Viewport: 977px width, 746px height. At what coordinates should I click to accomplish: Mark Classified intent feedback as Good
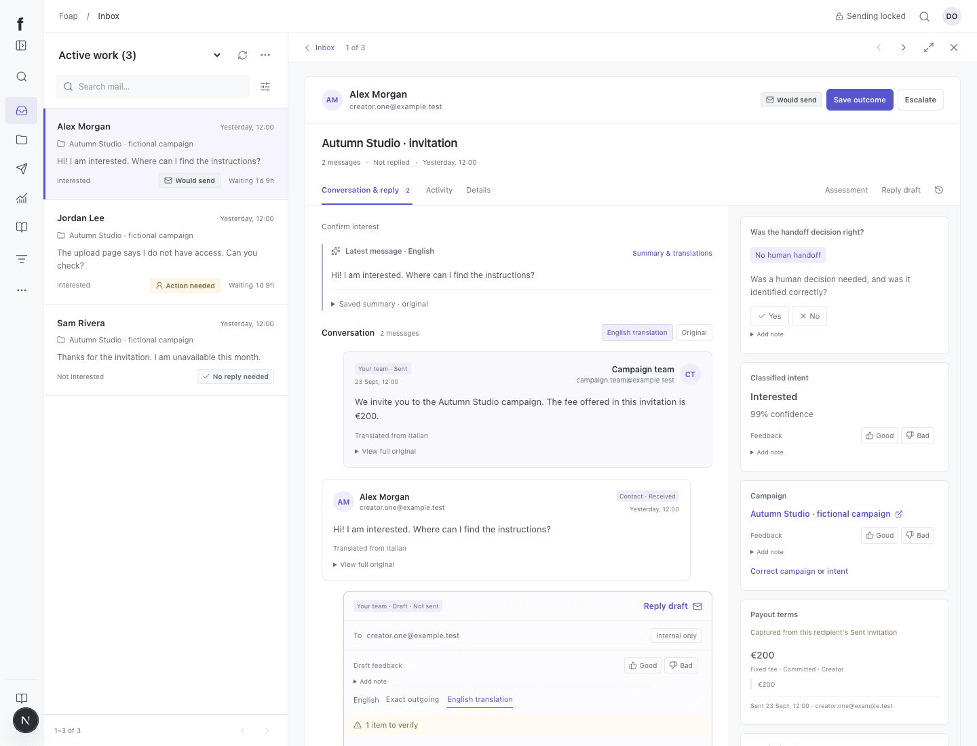(879, 435)
